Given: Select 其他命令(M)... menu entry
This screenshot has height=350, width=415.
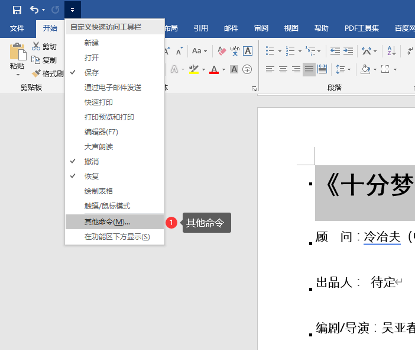Looking at the screenshot, I should click(x=115, y=221).
